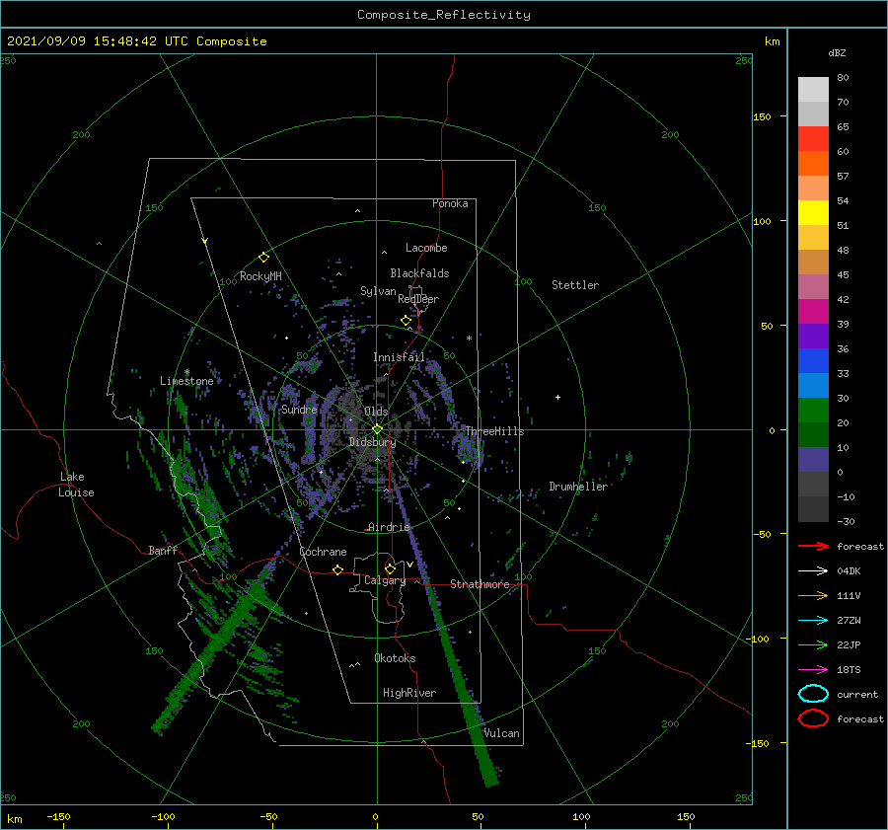Click the Banff town label
The width and height of the screenshot is (888, 830).
(x=163, y=550)
